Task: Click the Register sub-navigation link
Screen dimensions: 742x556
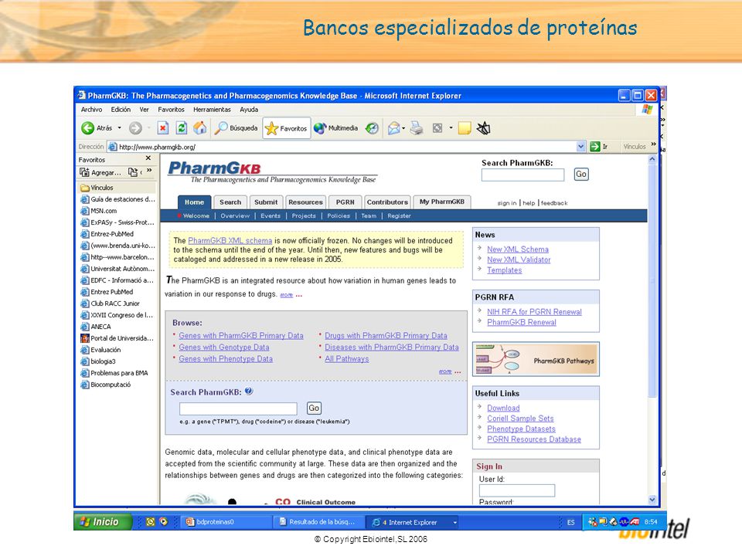Action: pyautogui.click(x=400, y=216)
